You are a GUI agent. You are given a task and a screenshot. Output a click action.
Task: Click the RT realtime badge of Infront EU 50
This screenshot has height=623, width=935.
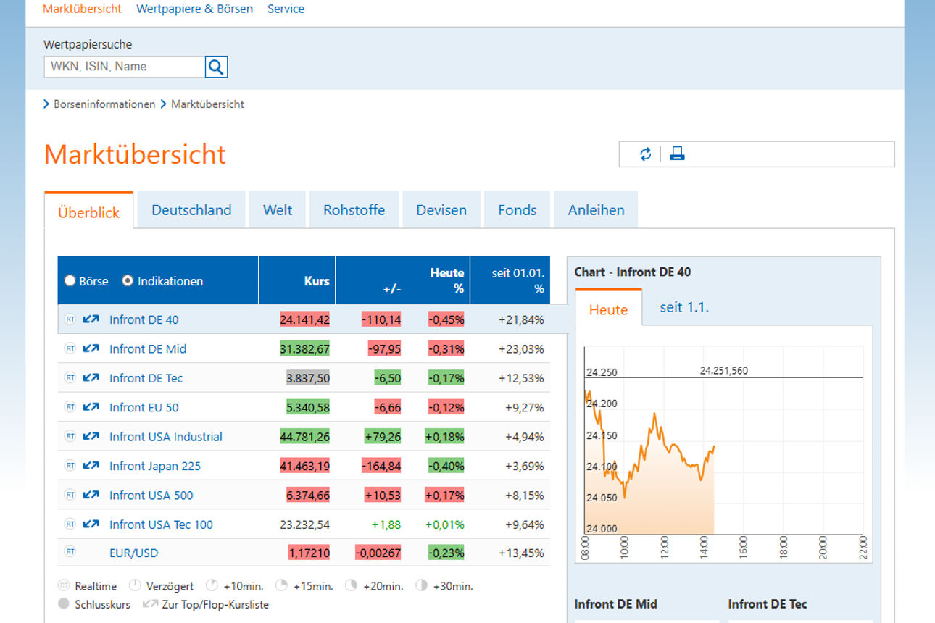click(70, 407)
